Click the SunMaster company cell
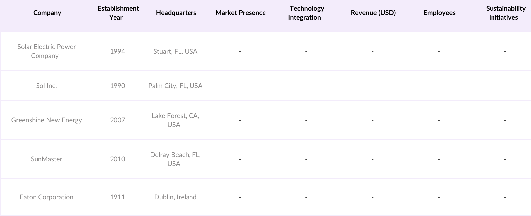 tap(46, 159)
